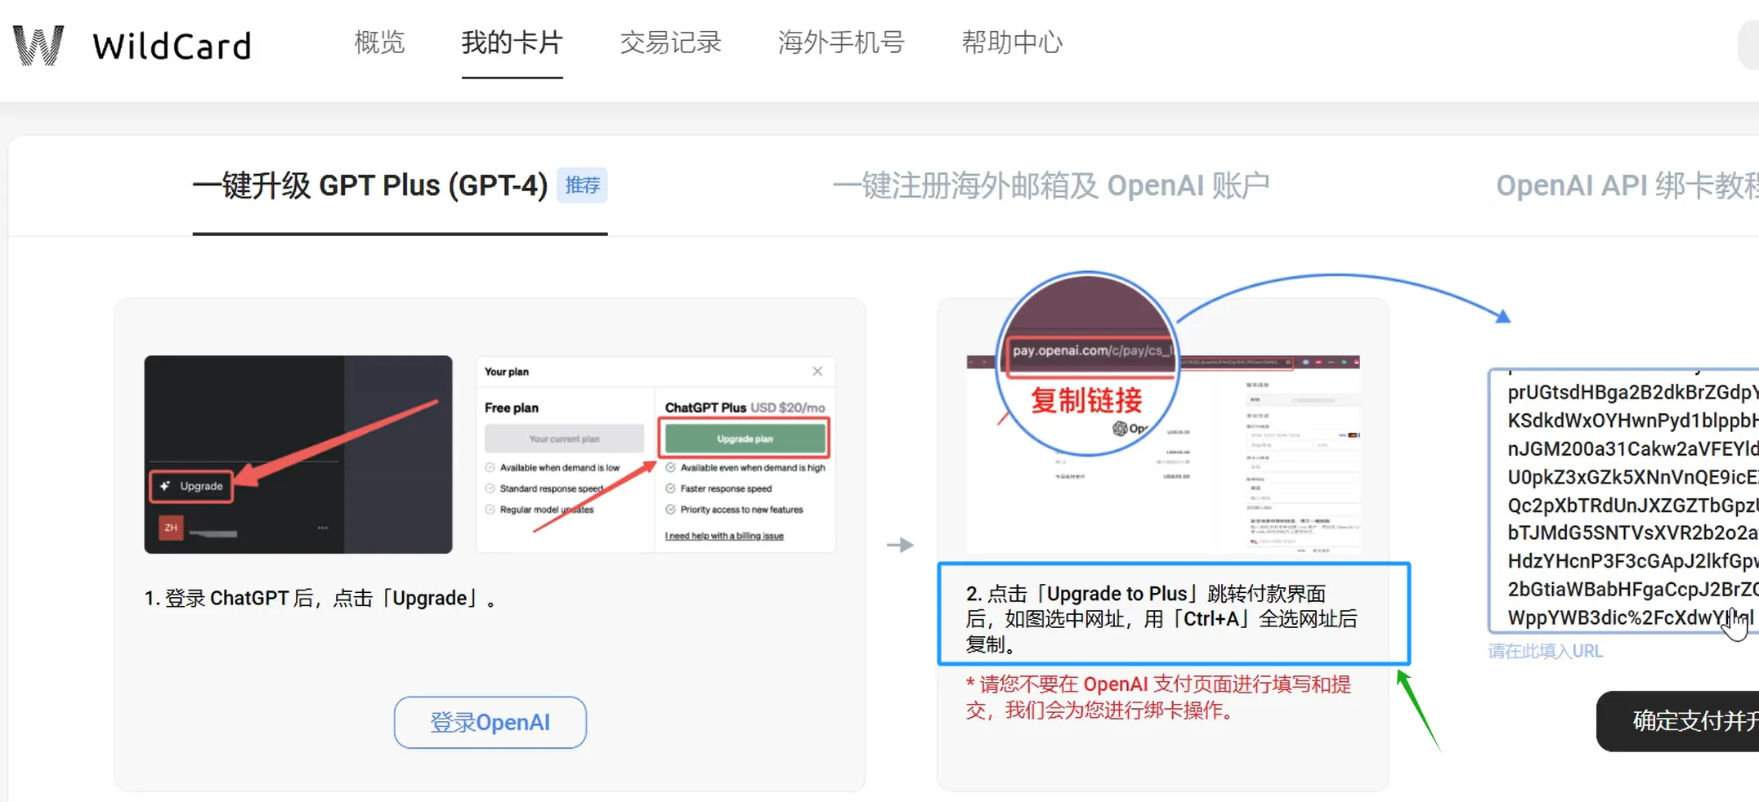Click the 复制链接 red label
This screenshot has width=1759, height=802.
tap(1086, 400)
